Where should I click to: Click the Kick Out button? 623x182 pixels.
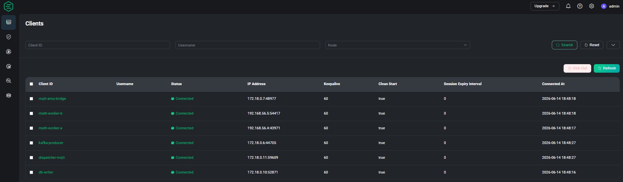pos(577,68)
